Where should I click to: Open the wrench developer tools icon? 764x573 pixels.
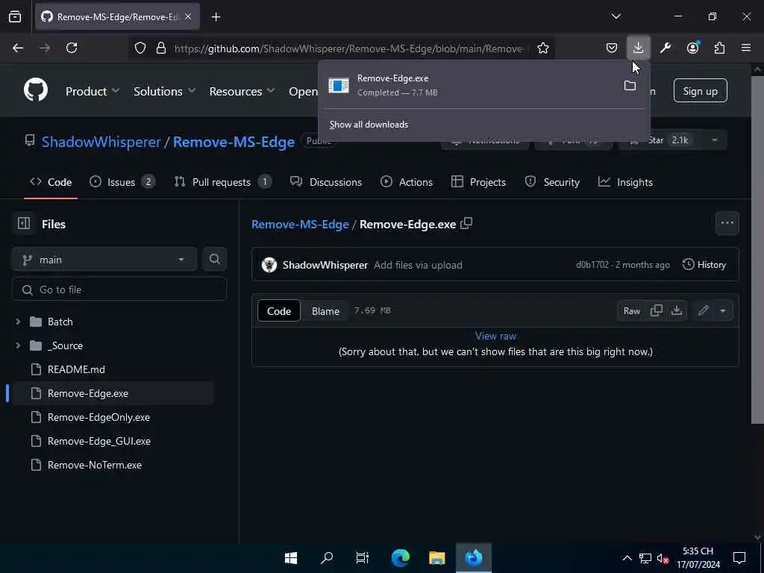click(665, 48)
